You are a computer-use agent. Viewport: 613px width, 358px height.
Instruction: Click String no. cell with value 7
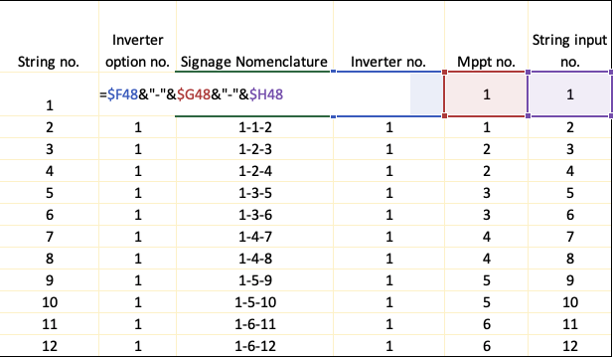pyautogui.click(x=50, y=237)
